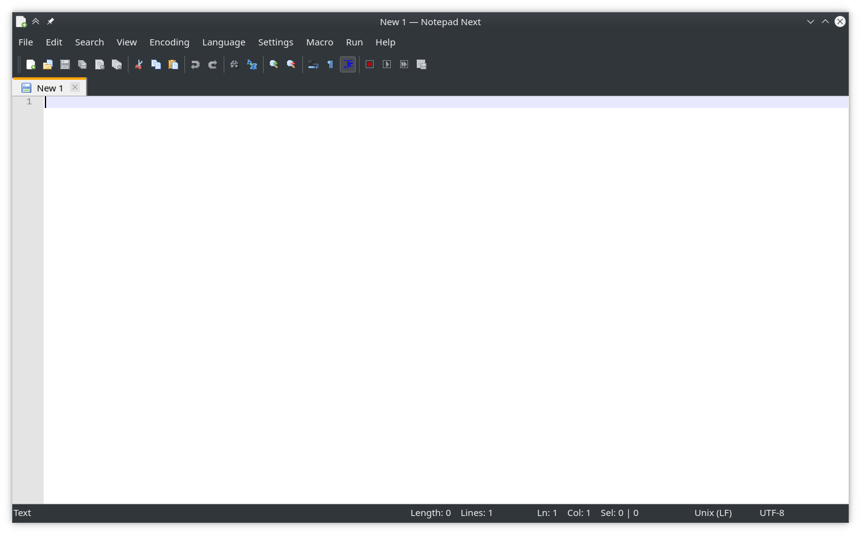861x535 pixels.
Task: Cut selected text using the scissors icon
Action: tap(138, 64)
